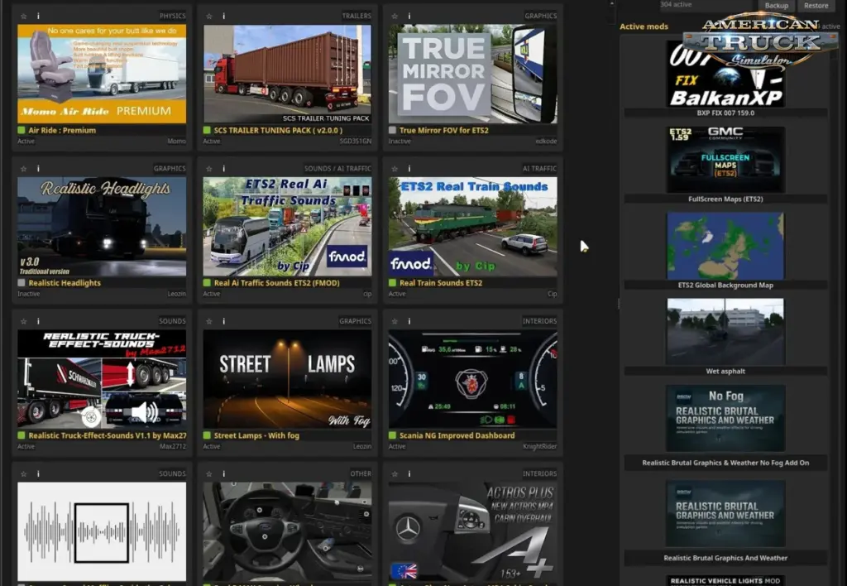Viewport: 847px width, 586px height.
Task: Click the Restore button
Action: click(x=816, y=6)
